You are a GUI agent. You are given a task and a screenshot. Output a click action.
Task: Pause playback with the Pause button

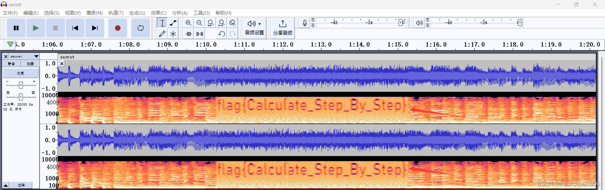[16, 28]
